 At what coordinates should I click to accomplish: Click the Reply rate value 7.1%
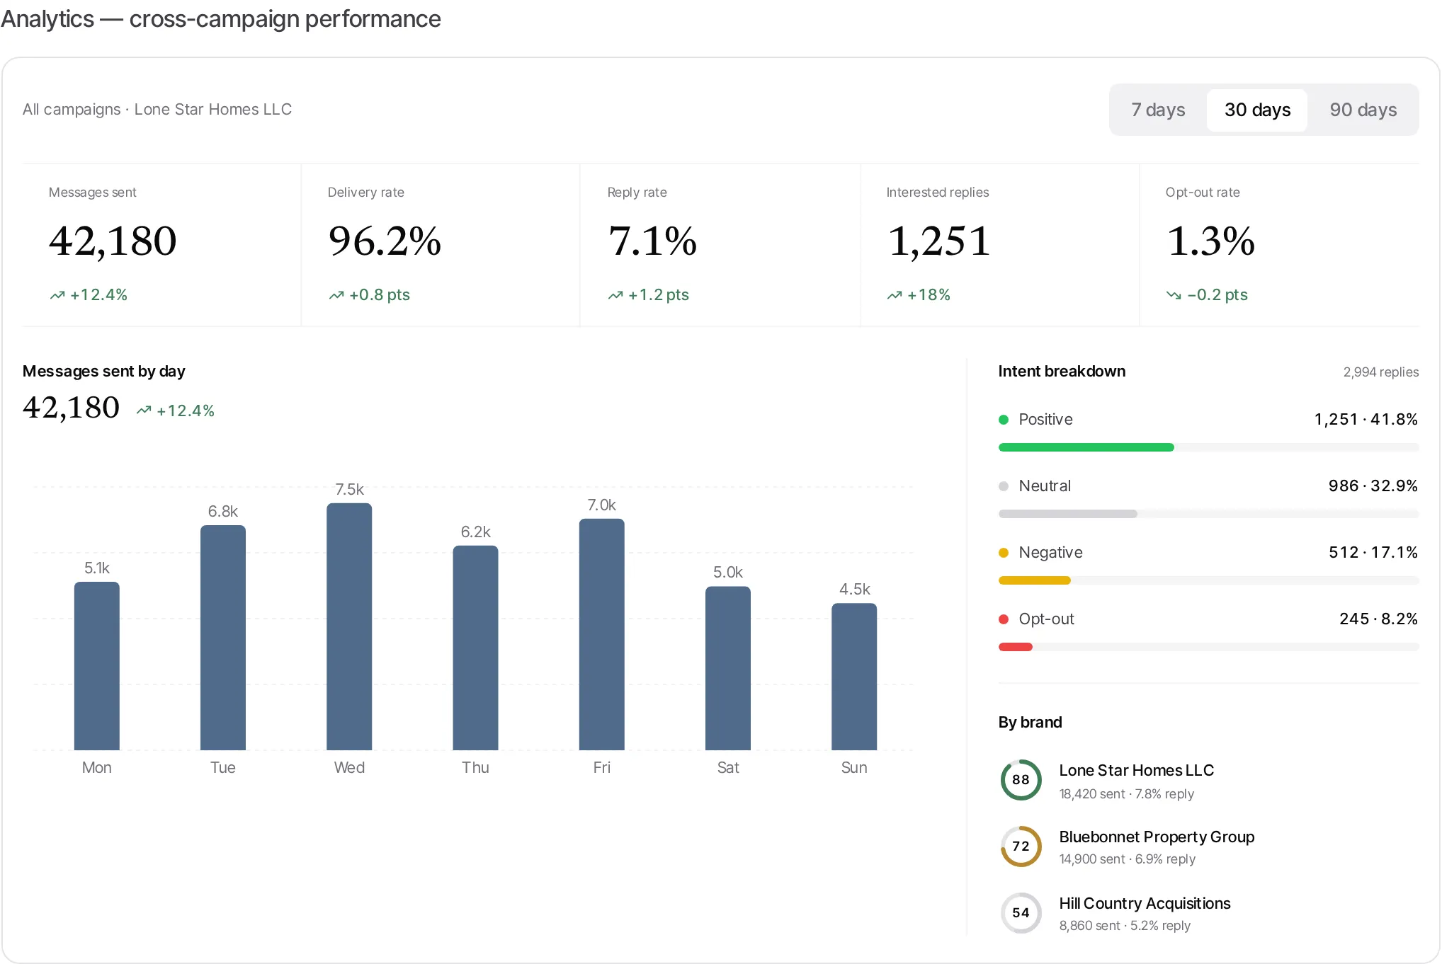(652, 241)
